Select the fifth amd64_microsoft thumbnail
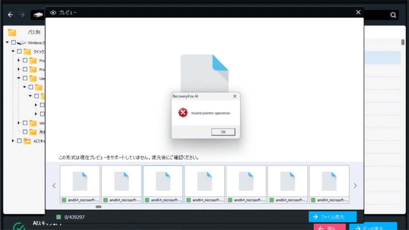 246,184
